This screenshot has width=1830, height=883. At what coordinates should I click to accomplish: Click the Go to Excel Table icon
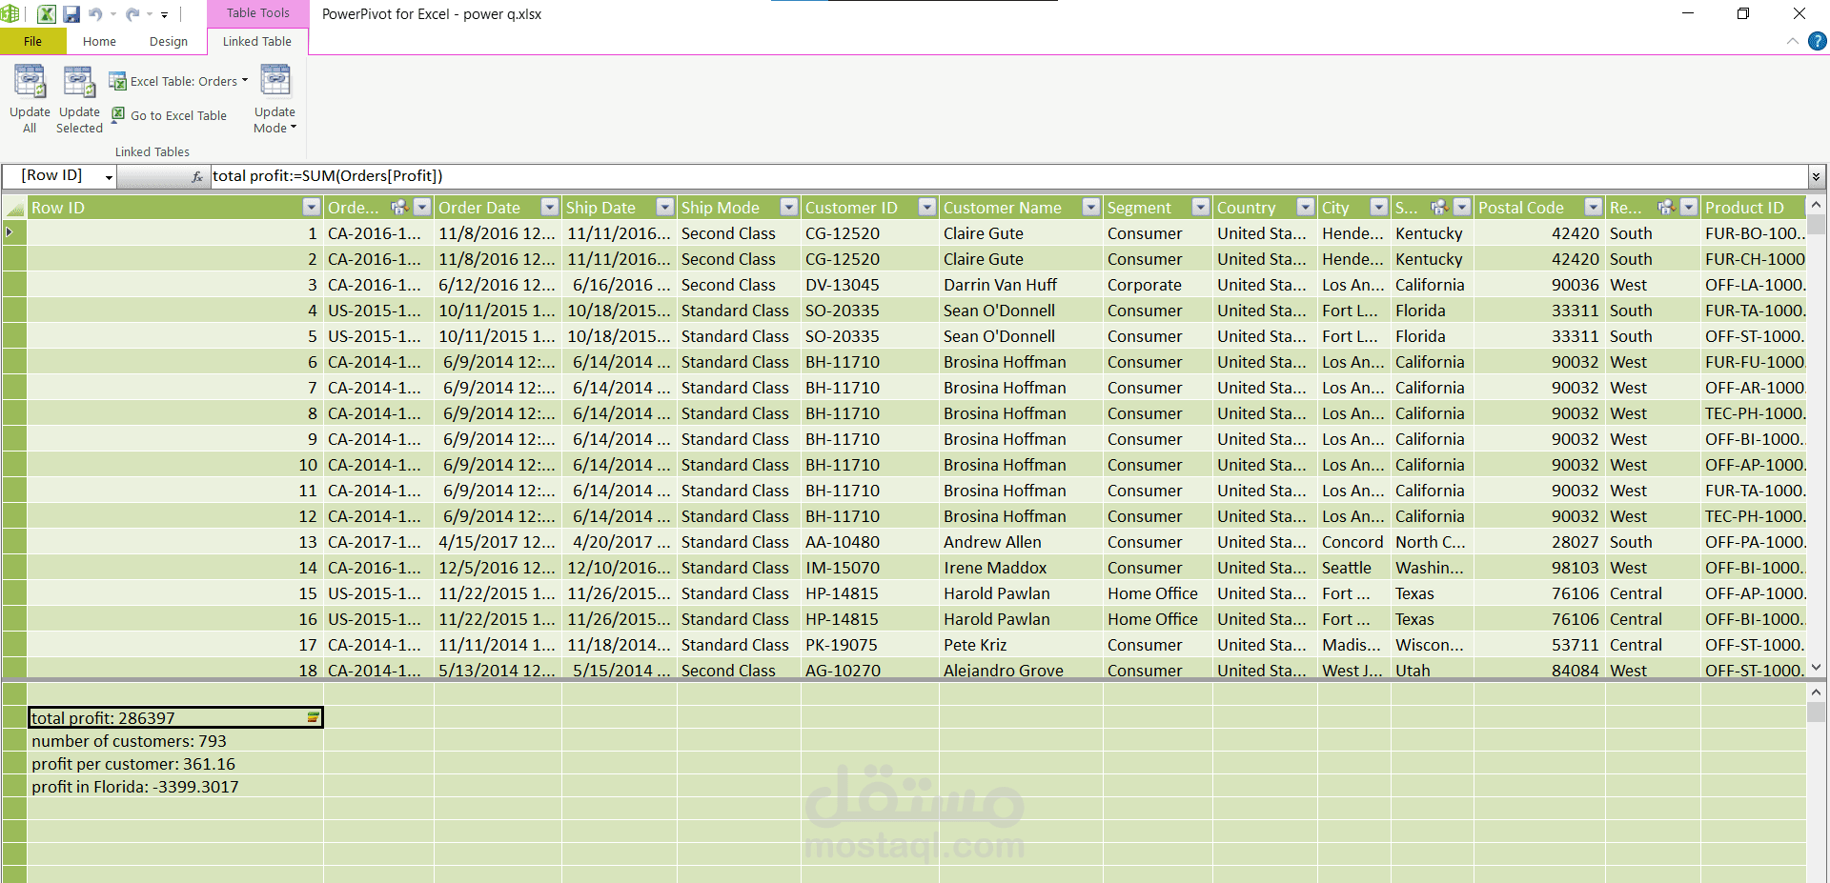pos(118,115)
